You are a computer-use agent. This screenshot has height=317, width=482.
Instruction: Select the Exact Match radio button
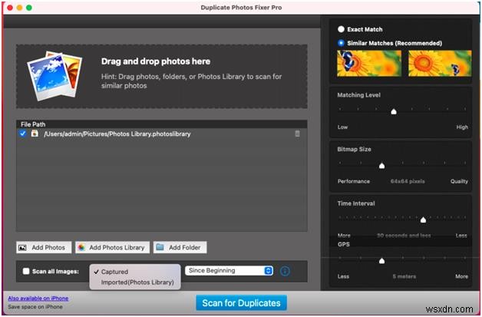341,29
